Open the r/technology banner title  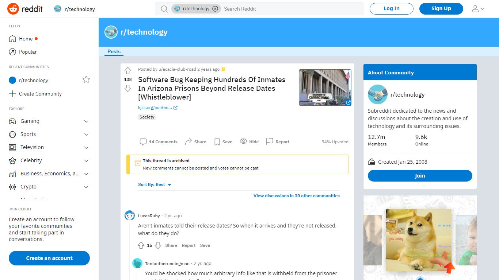tap(144, 32)
